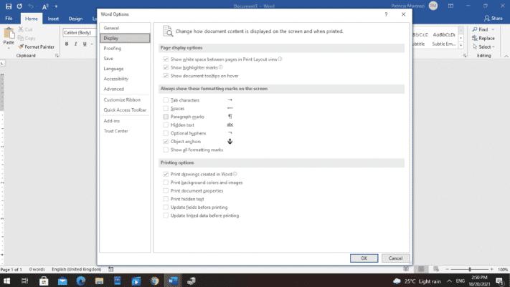Show hidden system tray icons chevron
Image resolution: width=510 pixels, height=287 pixels.
tap(450, 281)
